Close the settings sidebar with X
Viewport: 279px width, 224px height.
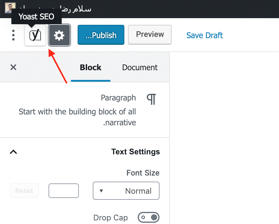(13, 67)
